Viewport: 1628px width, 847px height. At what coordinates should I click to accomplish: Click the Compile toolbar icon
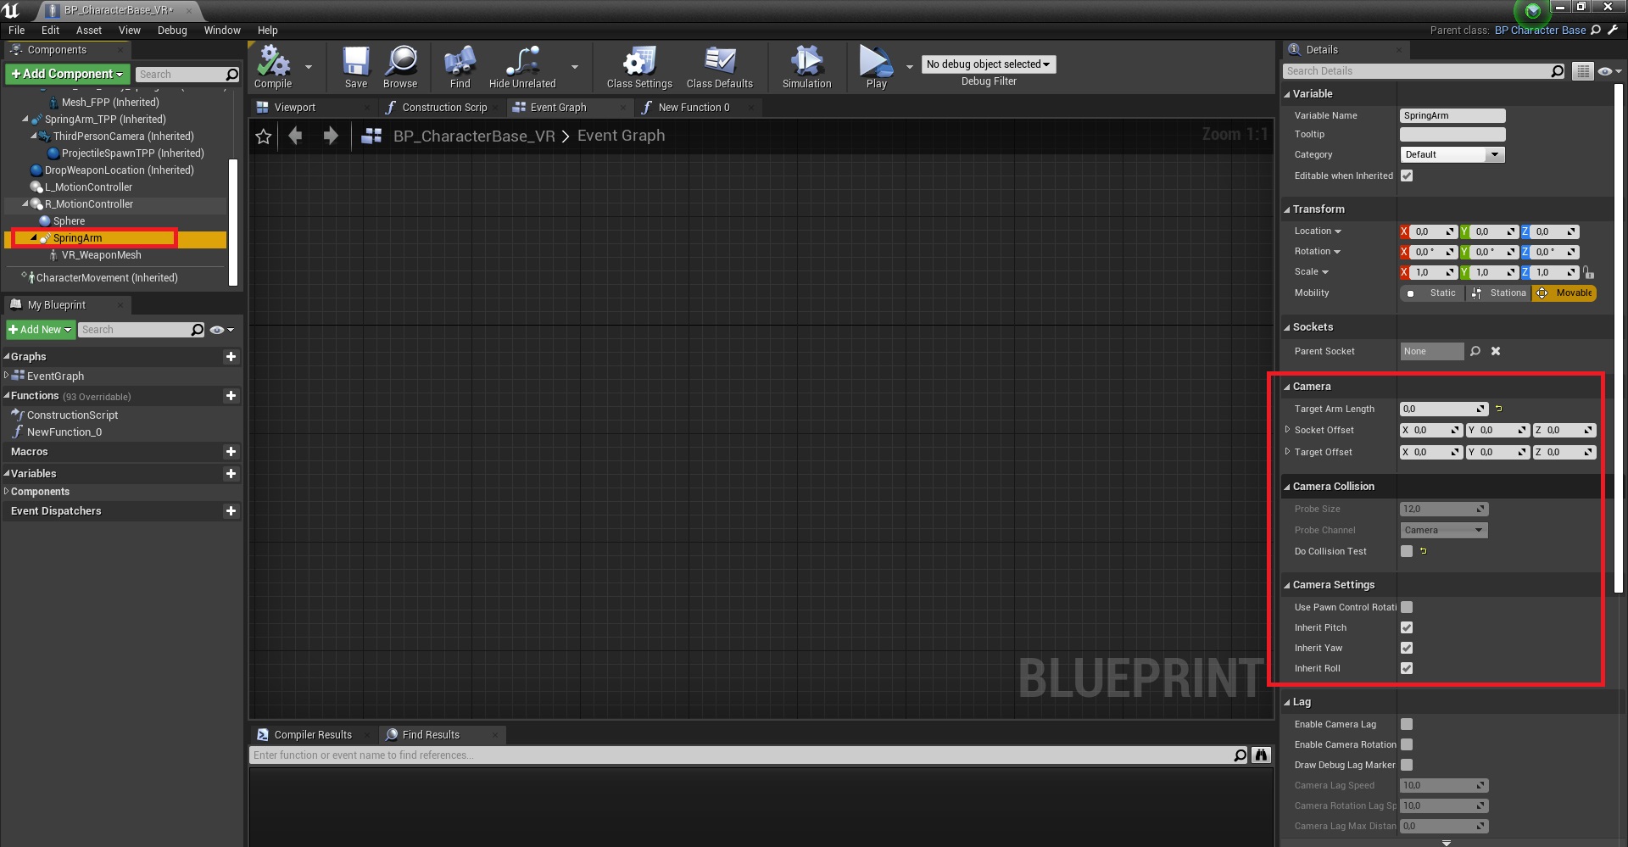[x=273, y=66]
